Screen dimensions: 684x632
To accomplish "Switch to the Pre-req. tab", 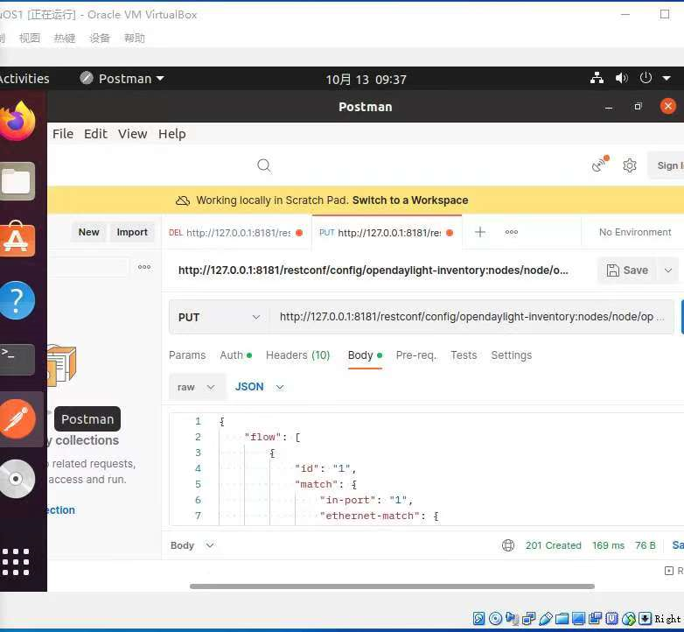I will [x=416, y=355].
